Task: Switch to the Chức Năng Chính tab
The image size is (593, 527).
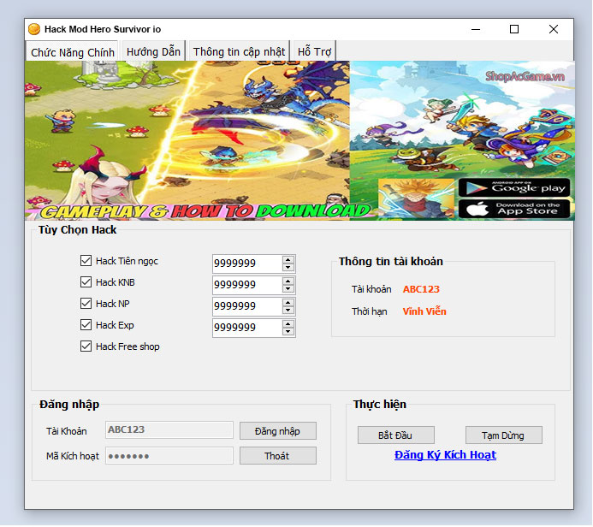Action: point(73,52)
